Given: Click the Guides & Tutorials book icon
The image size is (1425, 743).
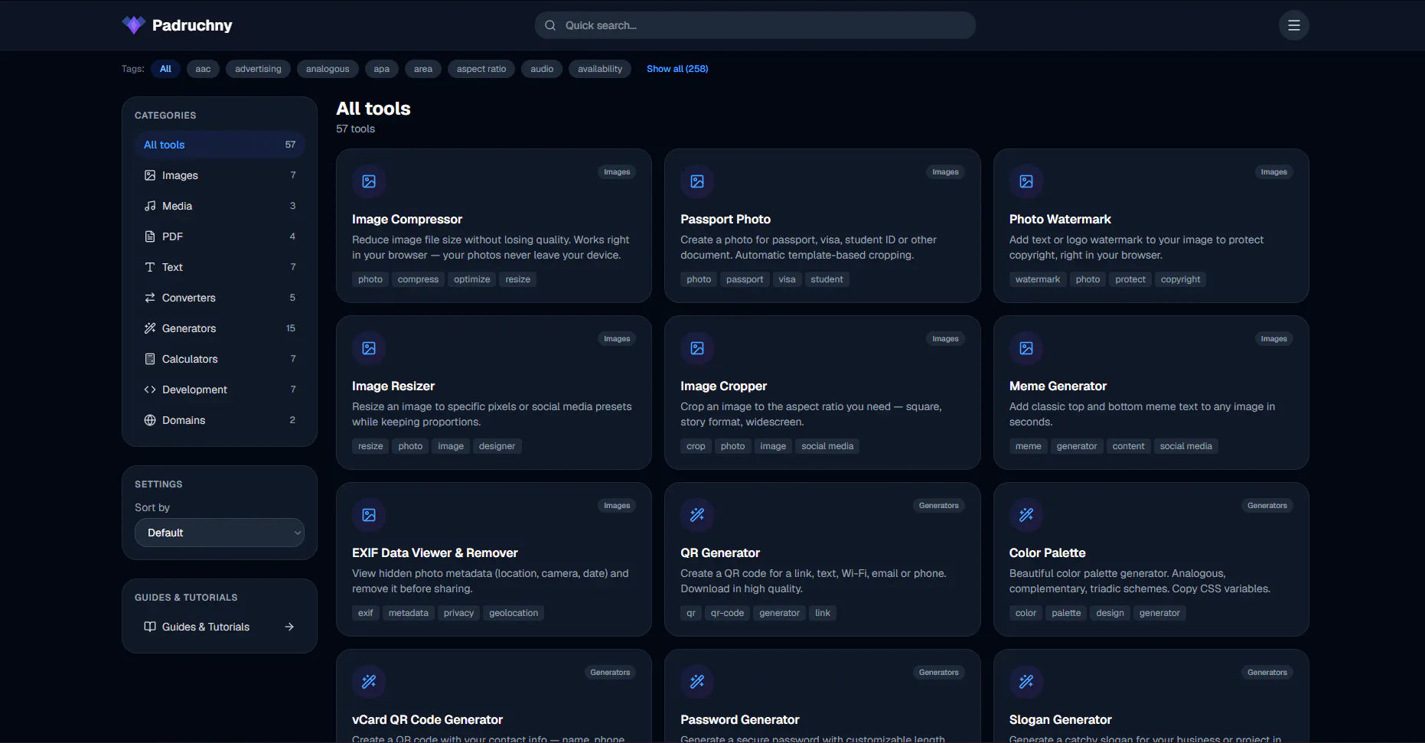Looking at the screenshot, I should pyautogui.click(x=150, y=627).
